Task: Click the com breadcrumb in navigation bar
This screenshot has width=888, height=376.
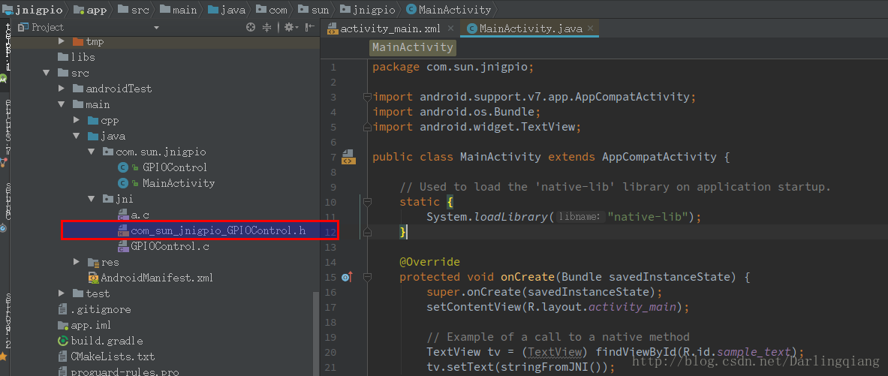Action: pos(270,10)
